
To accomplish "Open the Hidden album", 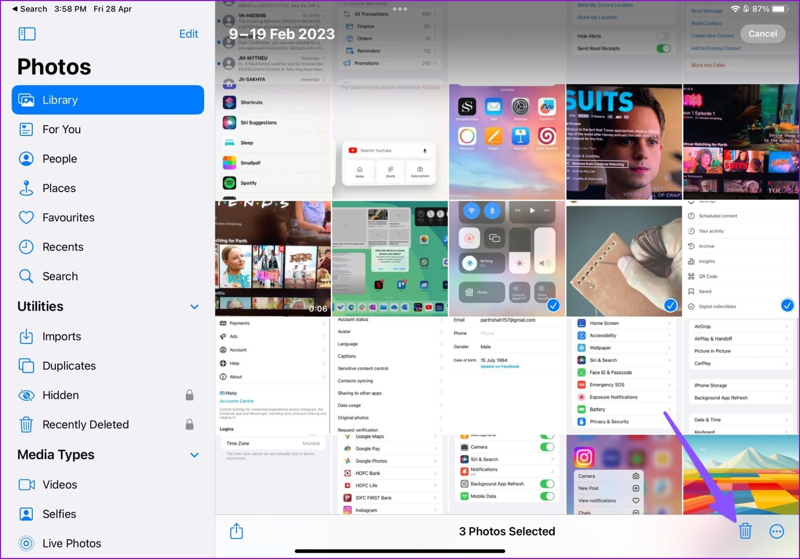I will tap(108, 395).
